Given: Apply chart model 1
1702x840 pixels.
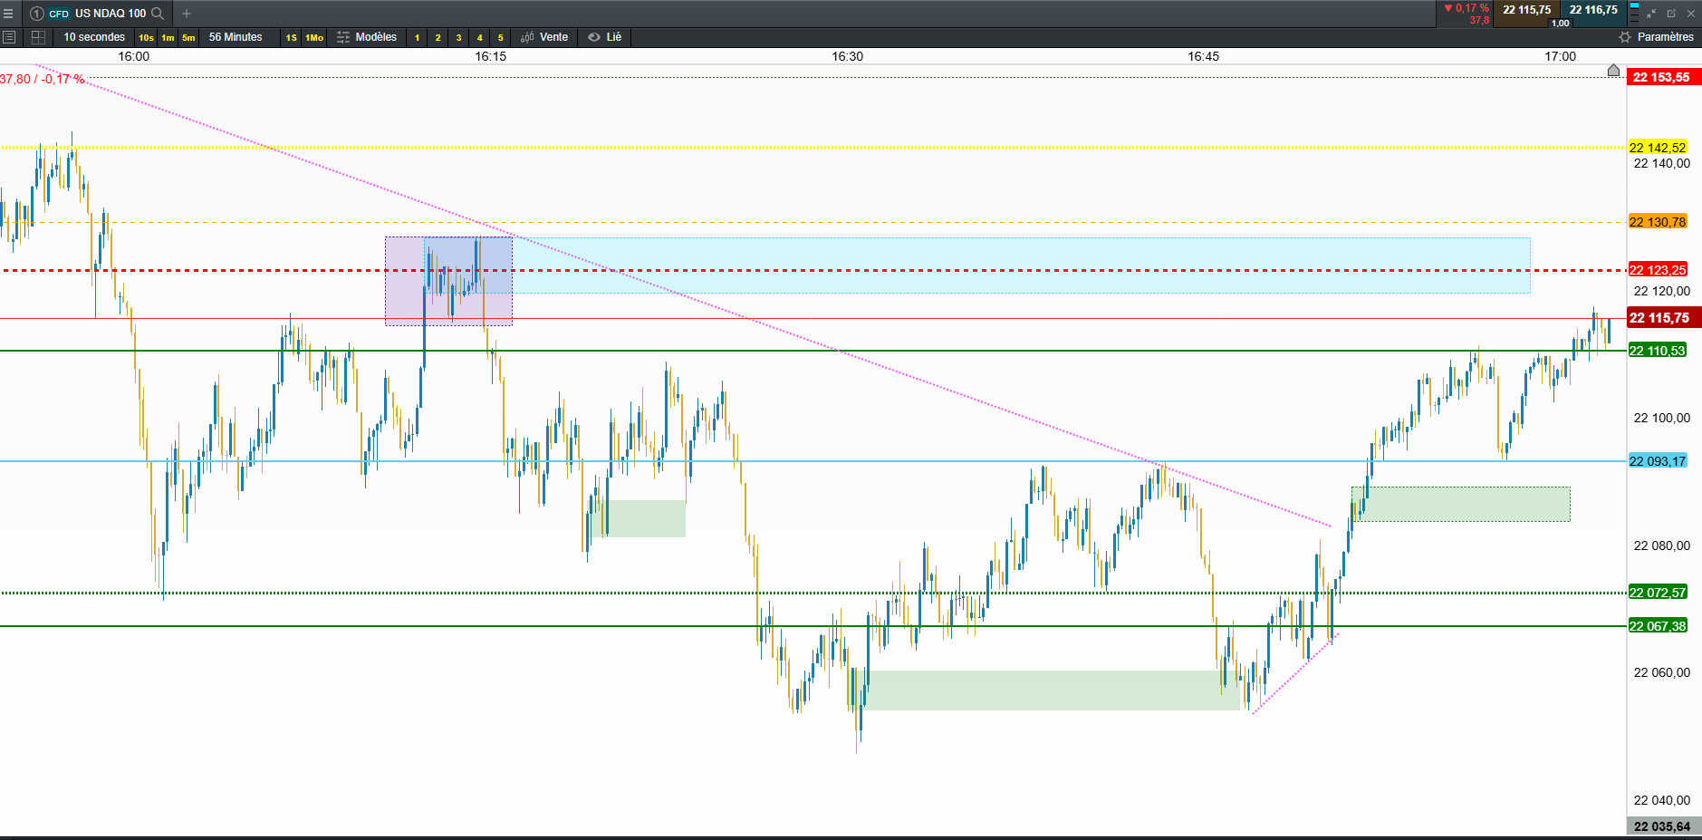Looking at the screenshot, I should pos(417,37).
